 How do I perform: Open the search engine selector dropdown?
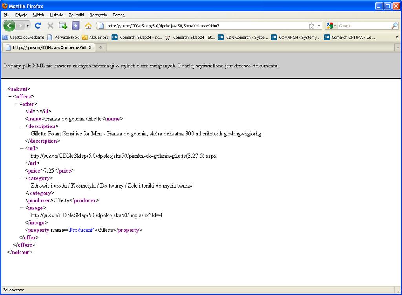click(x=331, y=25)
